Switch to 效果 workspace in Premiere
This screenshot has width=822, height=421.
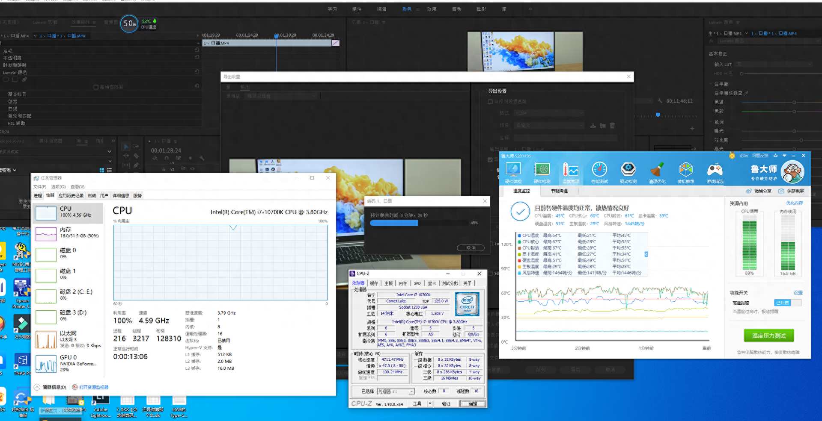click(432, 9)
